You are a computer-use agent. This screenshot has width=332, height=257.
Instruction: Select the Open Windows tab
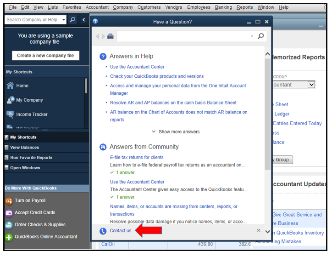47,168
